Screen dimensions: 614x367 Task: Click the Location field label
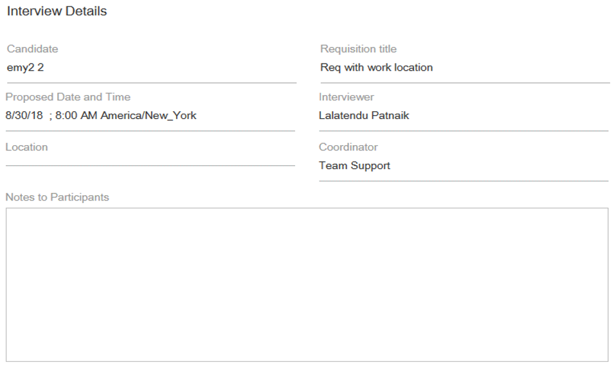click(x=26, y=147)
